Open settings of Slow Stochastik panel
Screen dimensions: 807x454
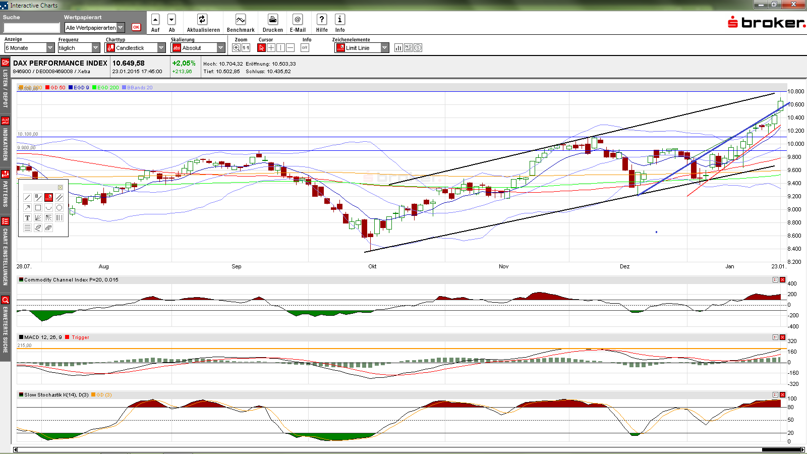coord(776,394)
